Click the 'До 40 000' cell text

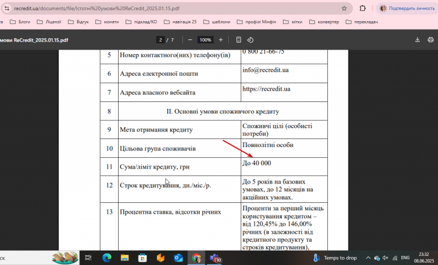257,163
